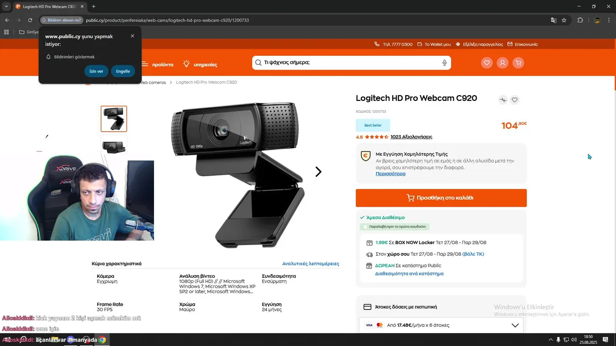Show next product image with right chevron

coord(318,172)
